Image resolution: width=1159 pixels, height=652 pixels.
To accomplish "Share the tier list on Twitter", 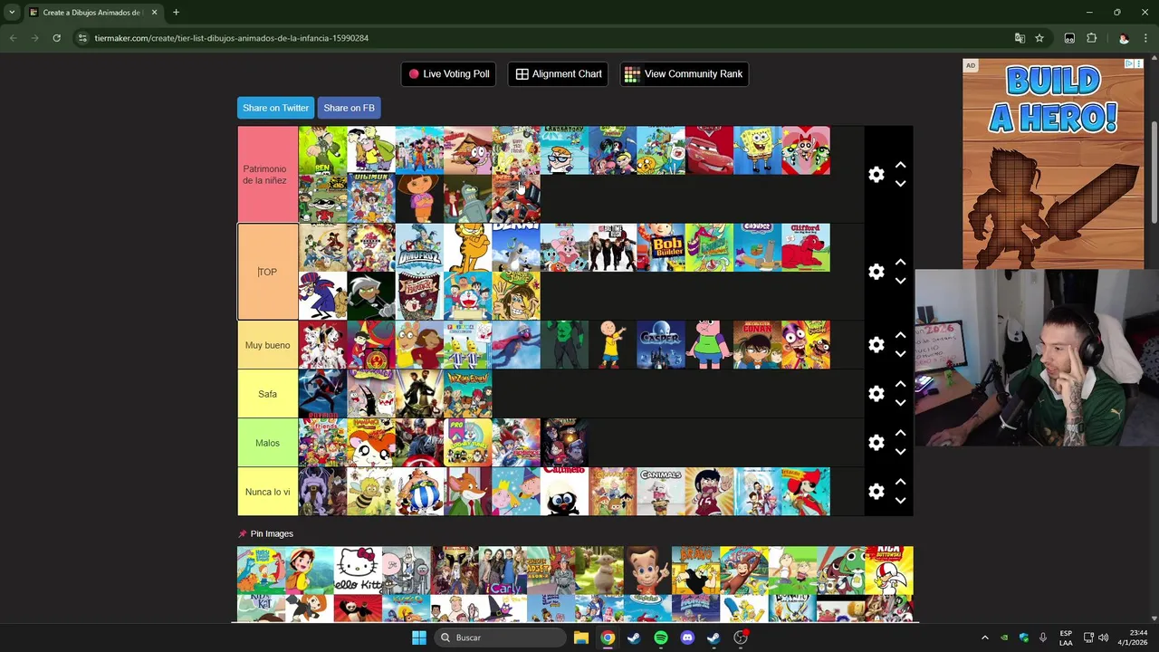I will tap(275, 108).
